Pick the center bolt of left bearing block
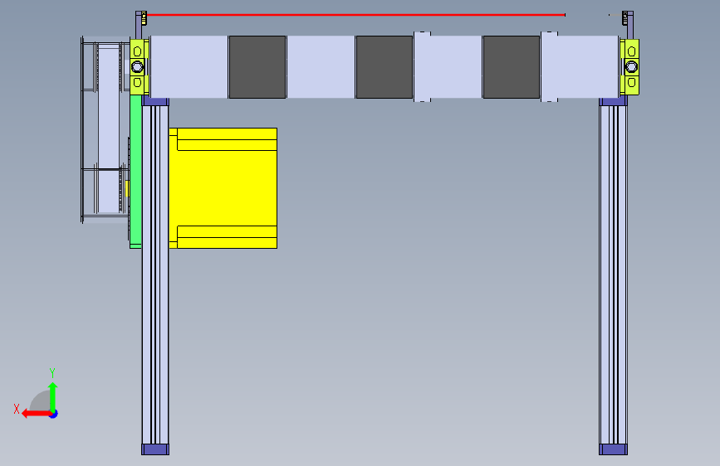The height and width of the screenshot is (466, 720). pos(137,67)
